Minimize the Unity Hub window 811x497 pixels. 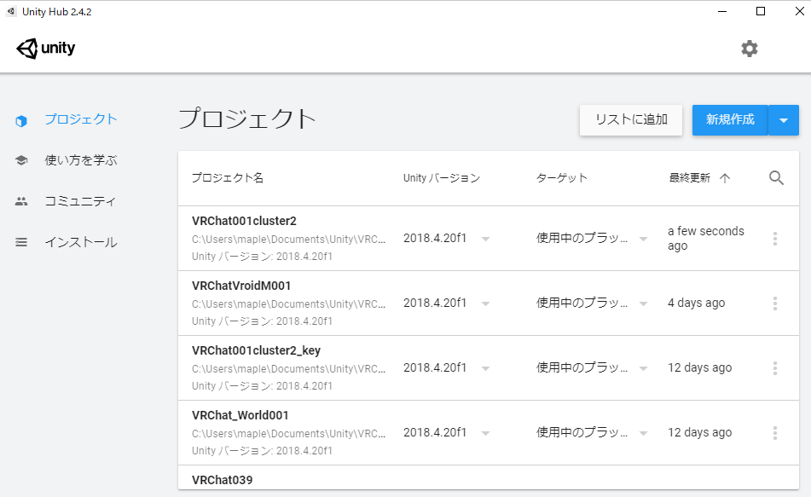point(722,11)
